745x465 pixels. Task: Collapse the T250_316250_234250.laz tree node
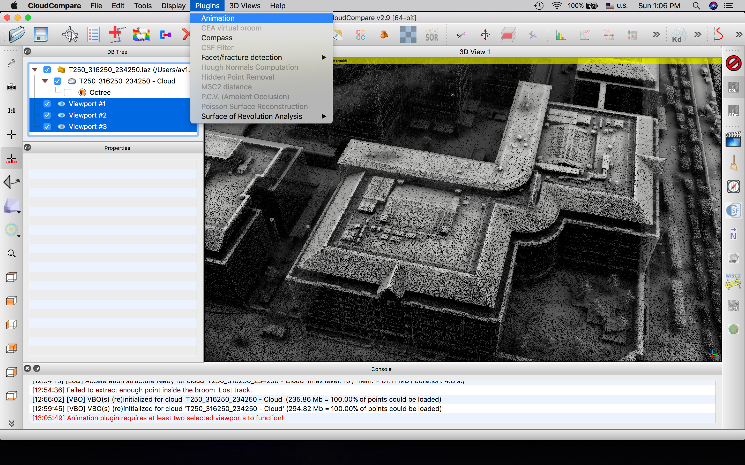coord(35,70)
